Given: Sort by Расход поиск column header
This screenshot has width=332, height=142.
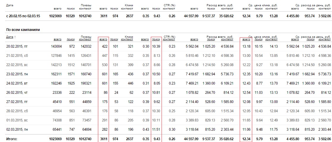Looking at the screenshot, I should click(x=211, y=39).
